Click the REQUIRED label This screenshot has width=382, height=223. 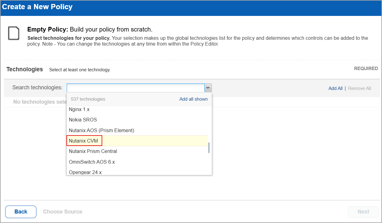click(366, 69)
